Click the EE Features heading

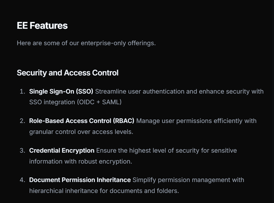42,25
